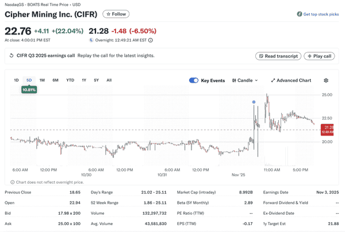Switch to the 1M time range
This screenshot has width=345, height=232.
[x=42, y=80]
